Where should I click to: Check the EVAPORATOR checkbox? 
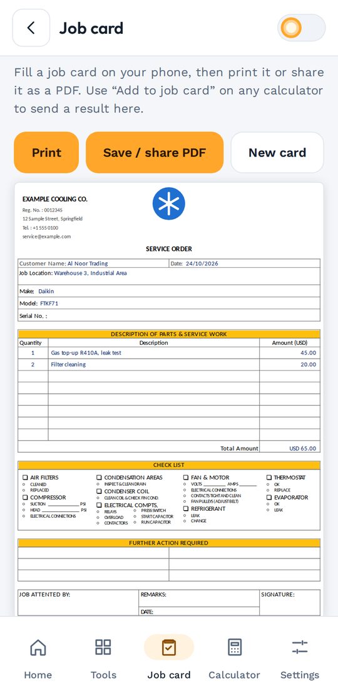(269, 498)
